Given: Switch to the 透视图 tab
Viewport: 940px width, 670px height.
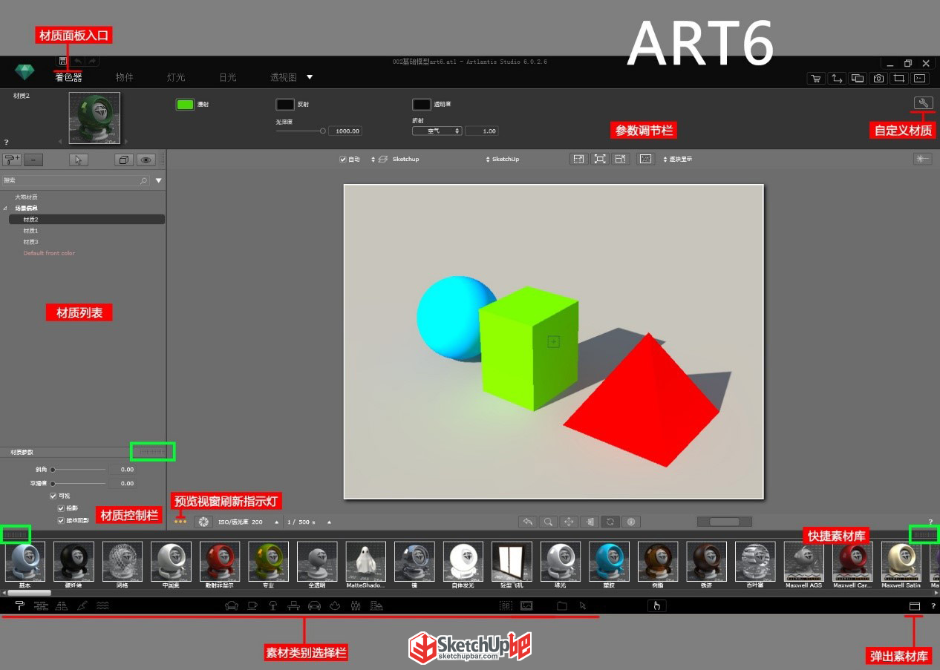Looking at the screenshot, I should click(x=284, y=77).
